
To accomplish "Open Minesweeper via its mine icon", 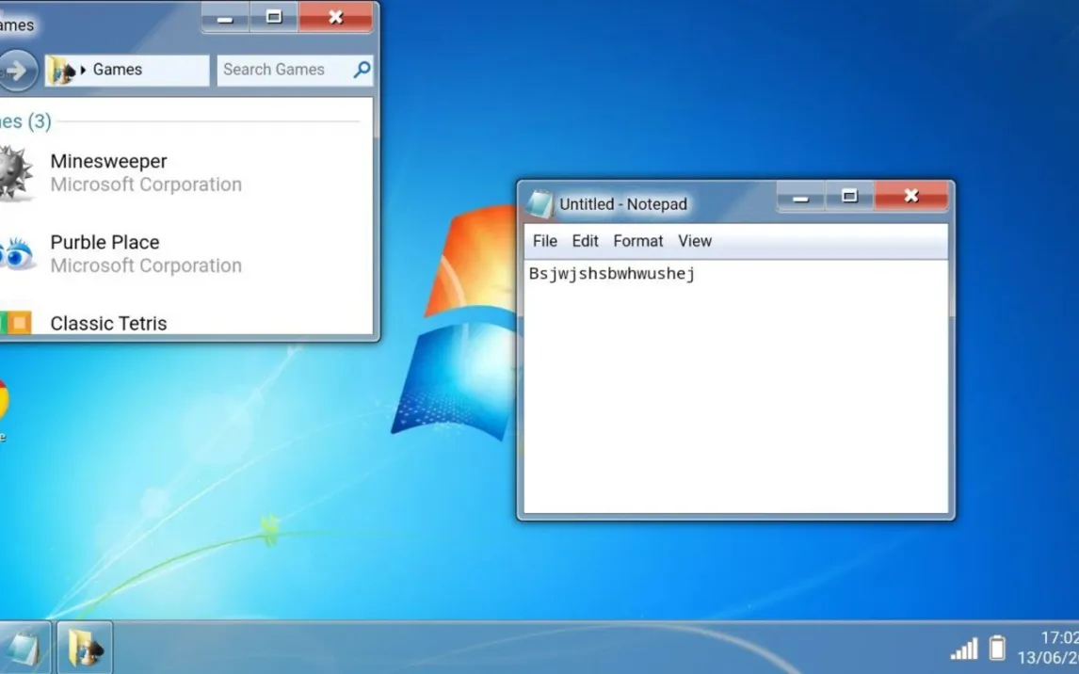I will 15,172.
